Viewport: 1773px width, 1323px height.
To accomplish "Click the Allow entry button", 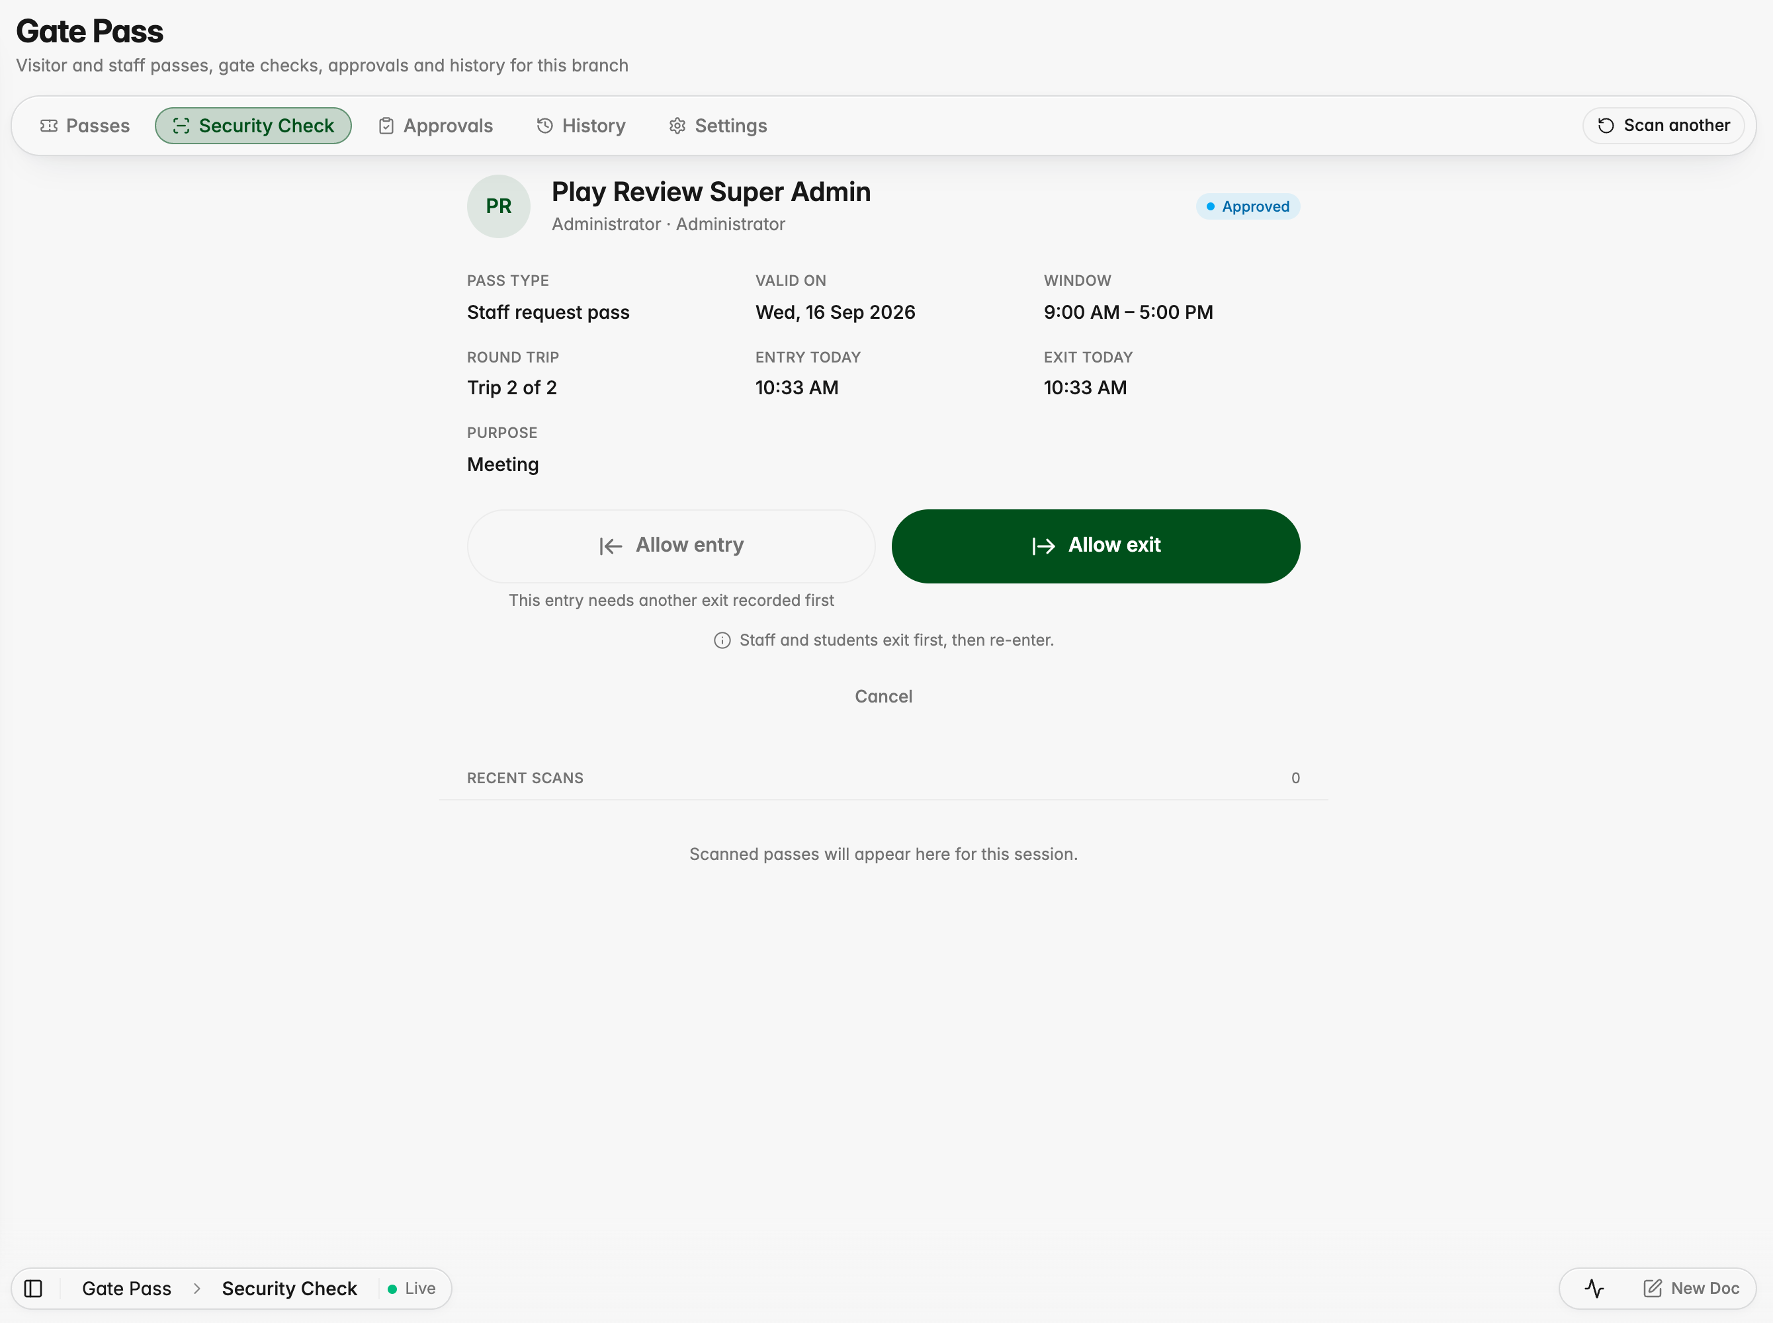I will [x=671, y=545].
